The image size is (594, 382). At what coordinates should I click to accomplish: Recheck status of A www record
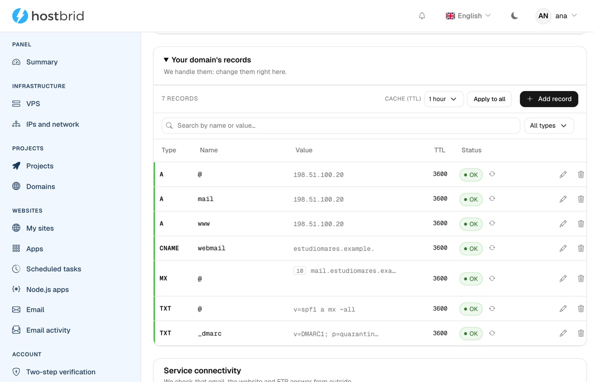pyautogui.click(x=492, y=223)
